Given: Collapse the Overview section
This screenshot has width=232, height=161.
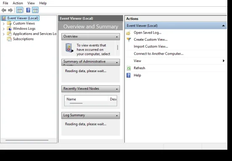Looking at the screenshot, I should [x=117, y=37].
